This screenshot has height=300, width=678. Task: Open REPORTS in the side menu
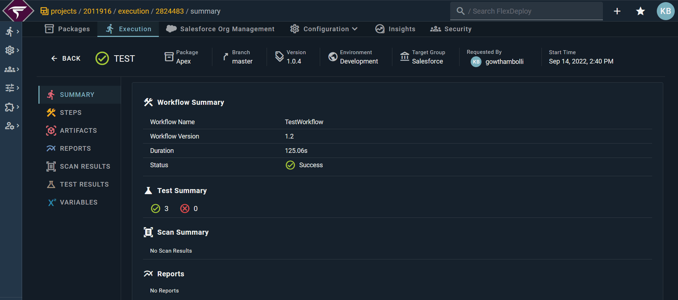(x=80, y=149)
